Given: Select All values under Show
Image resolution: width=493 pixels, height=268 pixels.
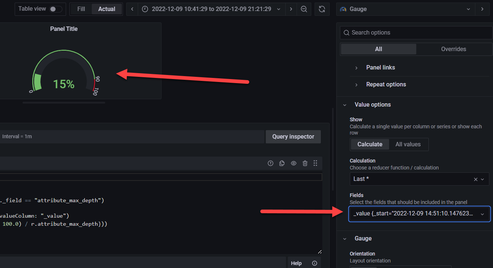Looking at the screenshot, I should pos(408,144).
